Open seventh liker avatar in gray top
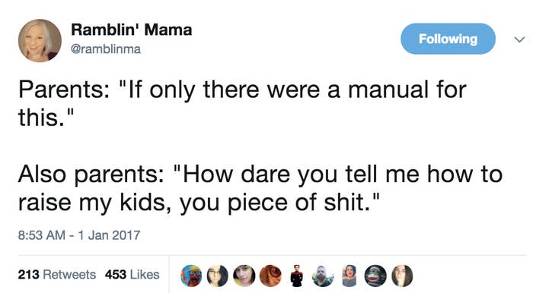 (x=349, y=276)
